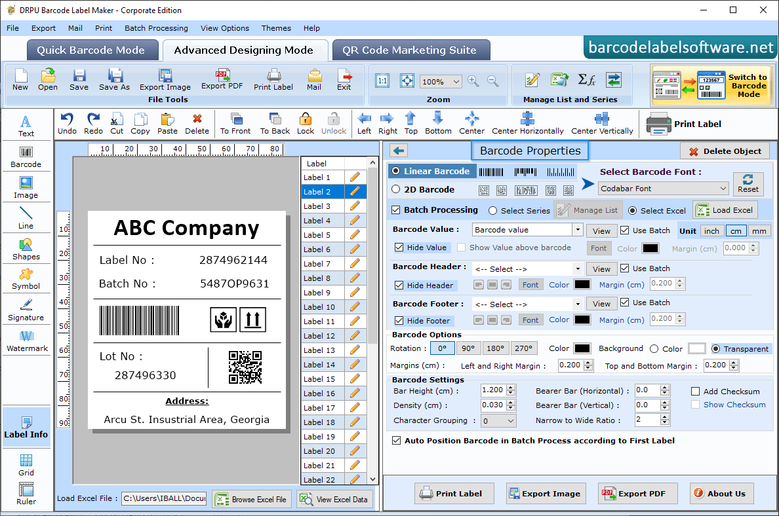Click the zoom in magnifier icon
The width and height of the screenshot is (779, 516).
tap(473, 81)
